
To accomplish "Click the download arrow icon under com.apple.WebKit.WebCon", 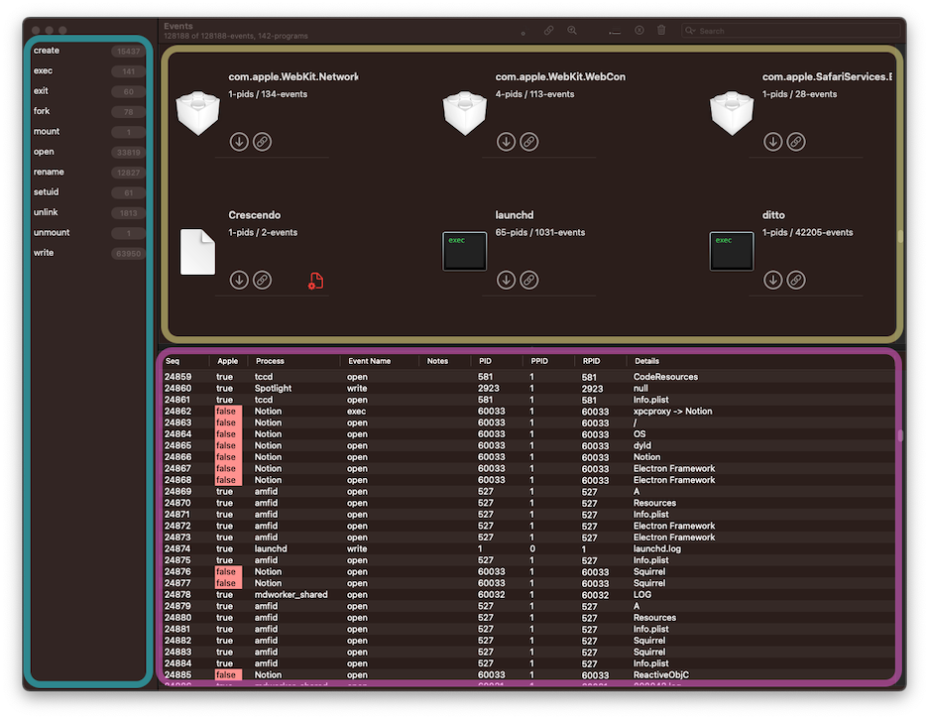I will [506, 142].
